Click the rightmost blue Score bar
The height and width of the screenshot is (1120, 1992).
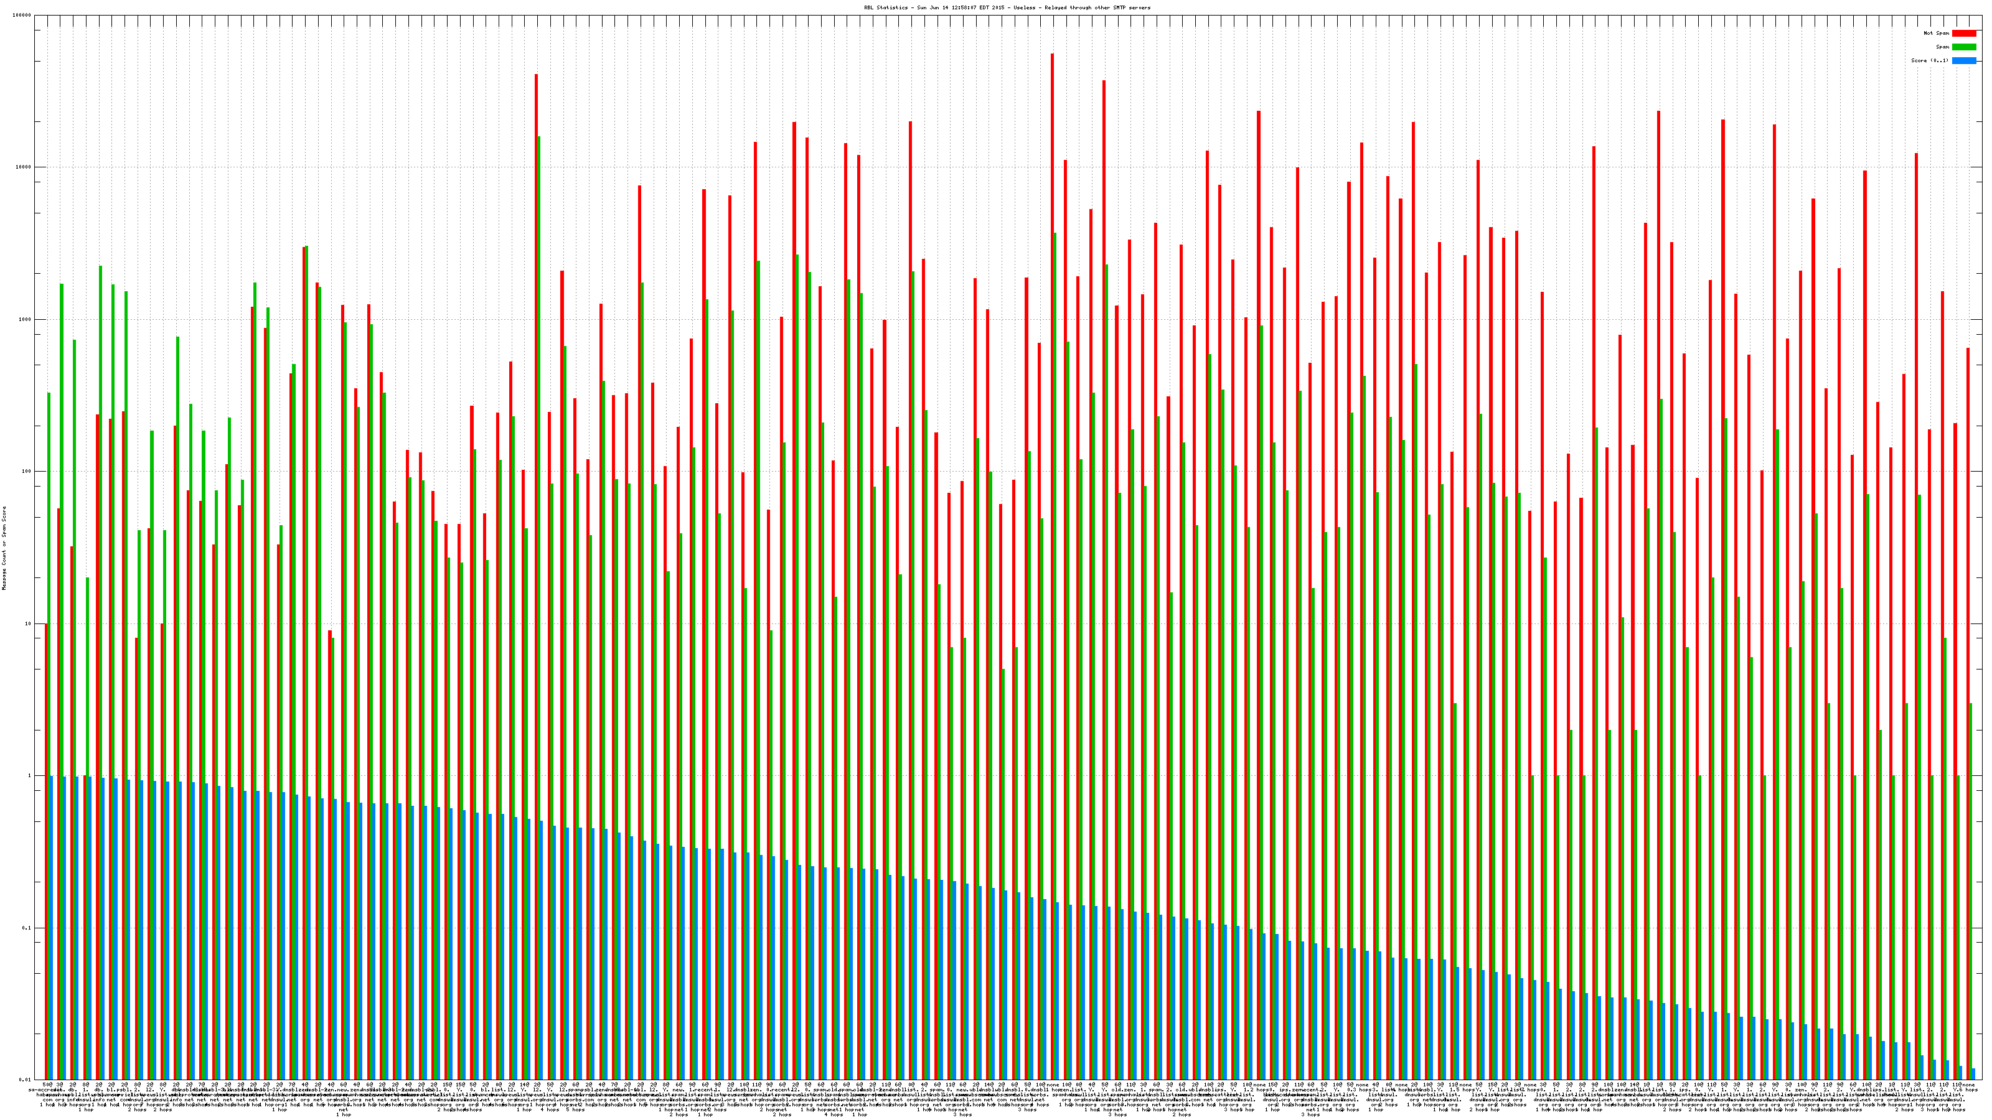click(1973, 1073)
